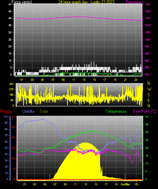
Task: Click hour 09 on bottom graph axis
Action: (65, 184)
